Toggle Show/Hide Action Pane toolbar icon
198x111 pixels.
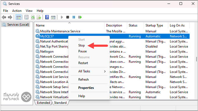(53, 17)
